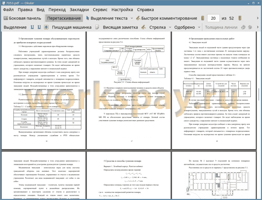Expand hidden main toolbar items chevron

(x=258, y=18)
